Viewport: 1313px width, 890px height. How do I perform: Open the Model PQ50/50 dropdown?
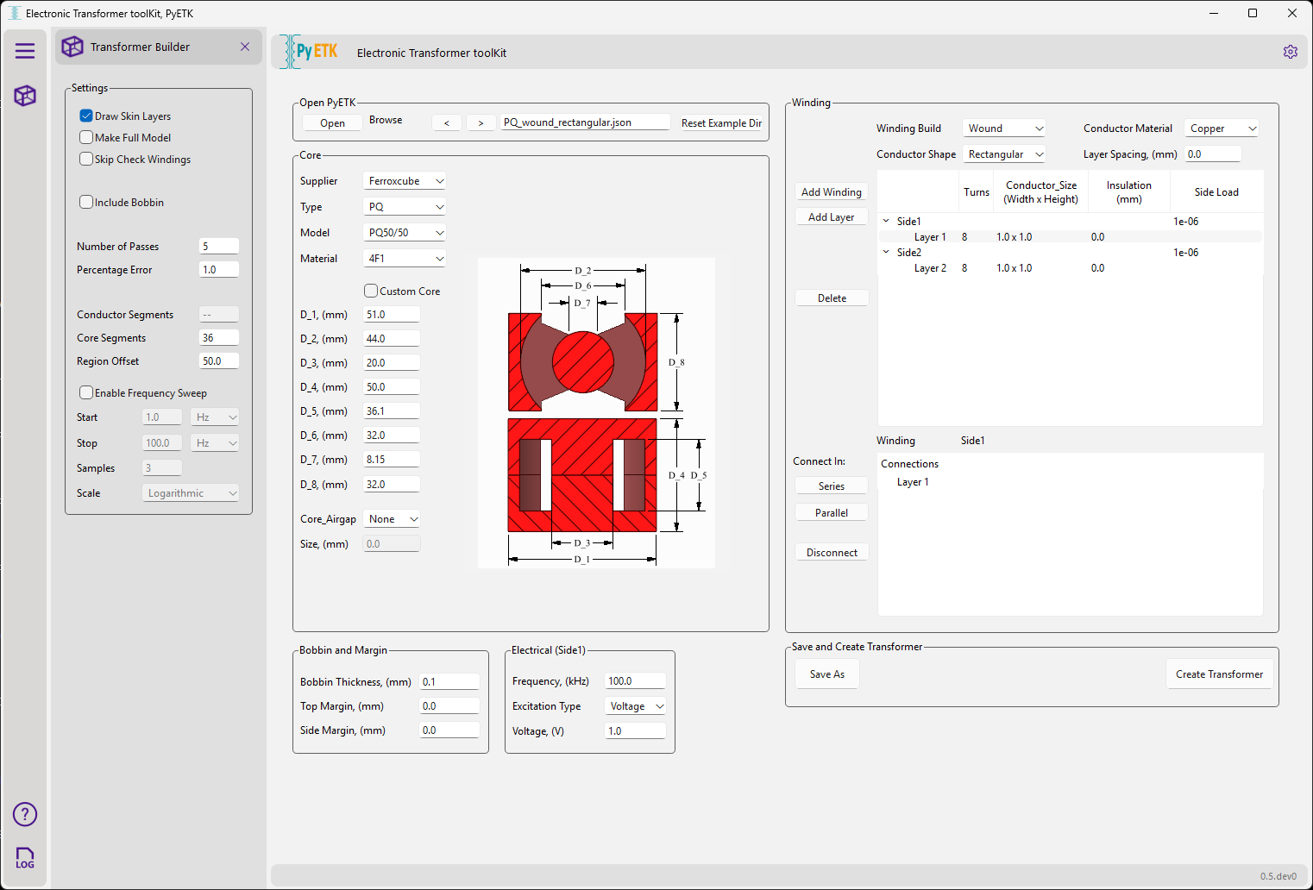click(x=405, y=233)
